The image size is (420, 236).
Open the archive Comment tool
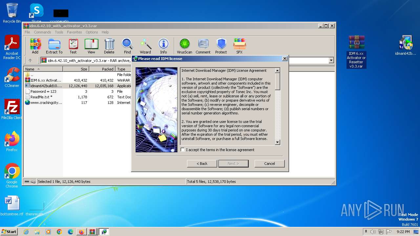tap(203, 46)
